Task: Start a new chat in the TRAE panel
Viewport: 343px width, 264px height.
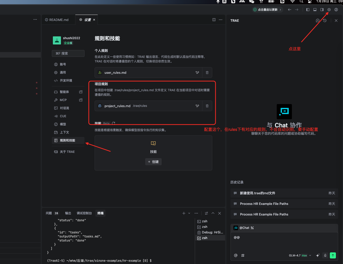Action: point(318,20)
